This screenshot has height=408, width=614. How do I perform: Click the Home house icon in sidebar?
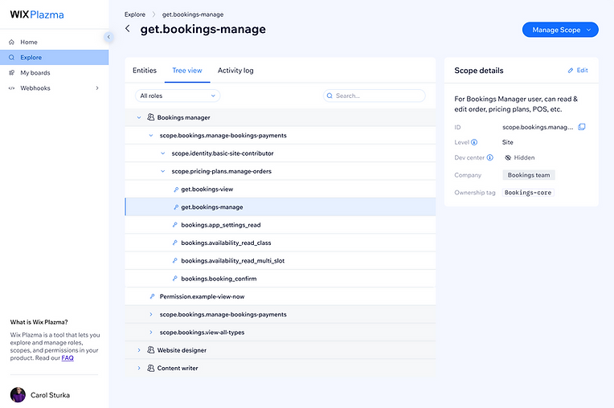pyautogui.click(x=12, y=42)
